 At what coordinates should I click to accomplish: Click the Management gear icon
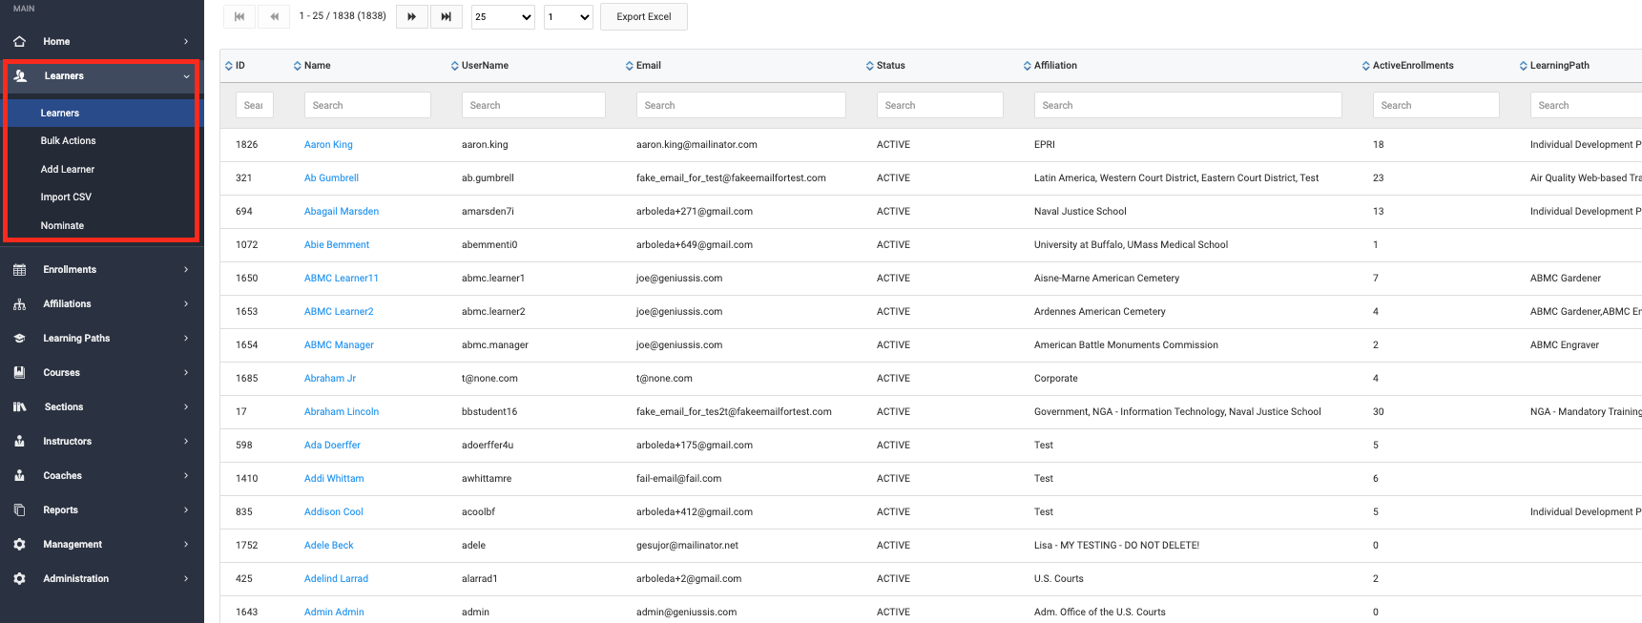(x=19, y=545)
